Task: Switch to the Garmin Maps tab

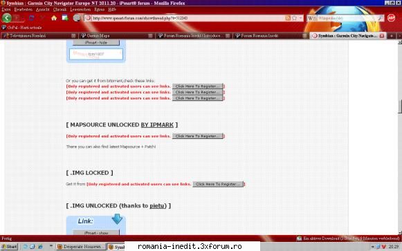Action: (x=117, y=35)
